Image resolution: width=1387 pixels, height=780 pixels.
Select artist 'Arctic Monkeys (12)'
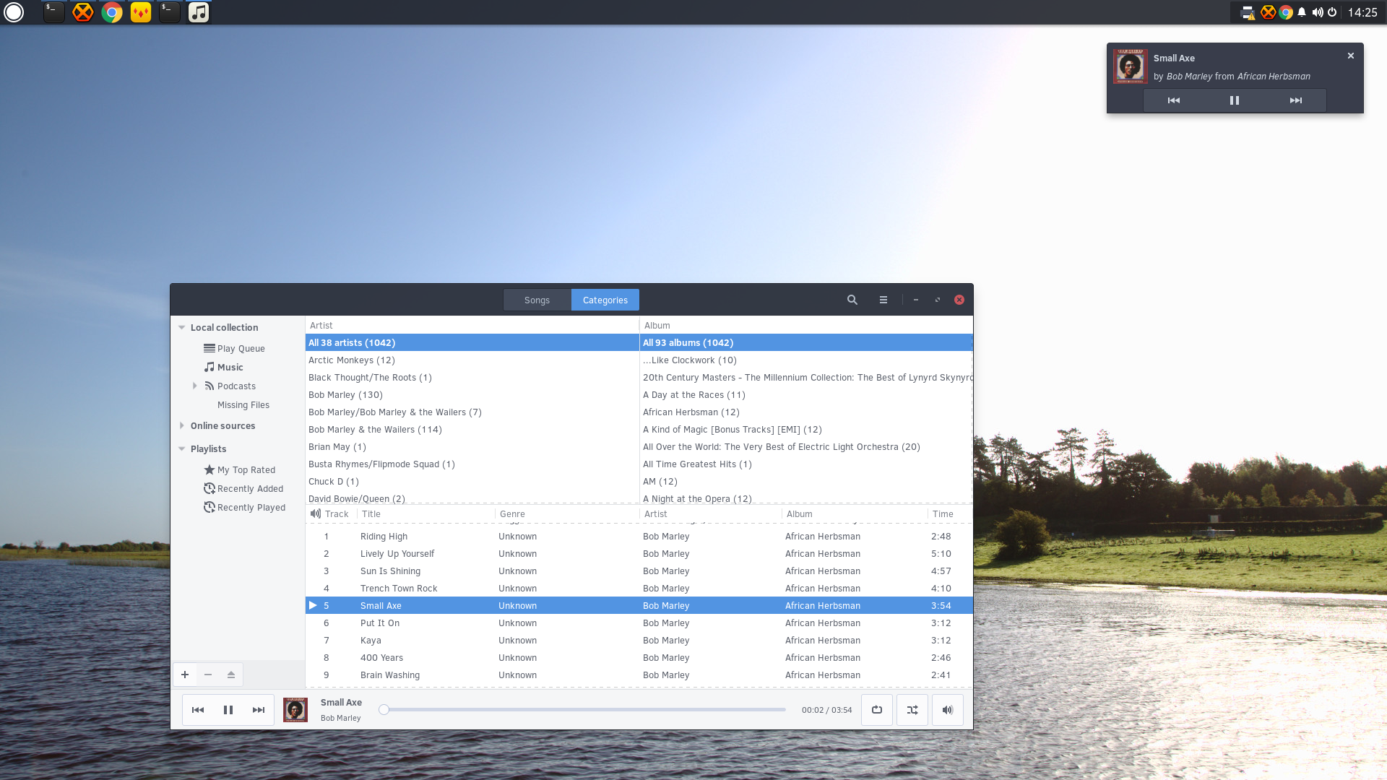472,360
